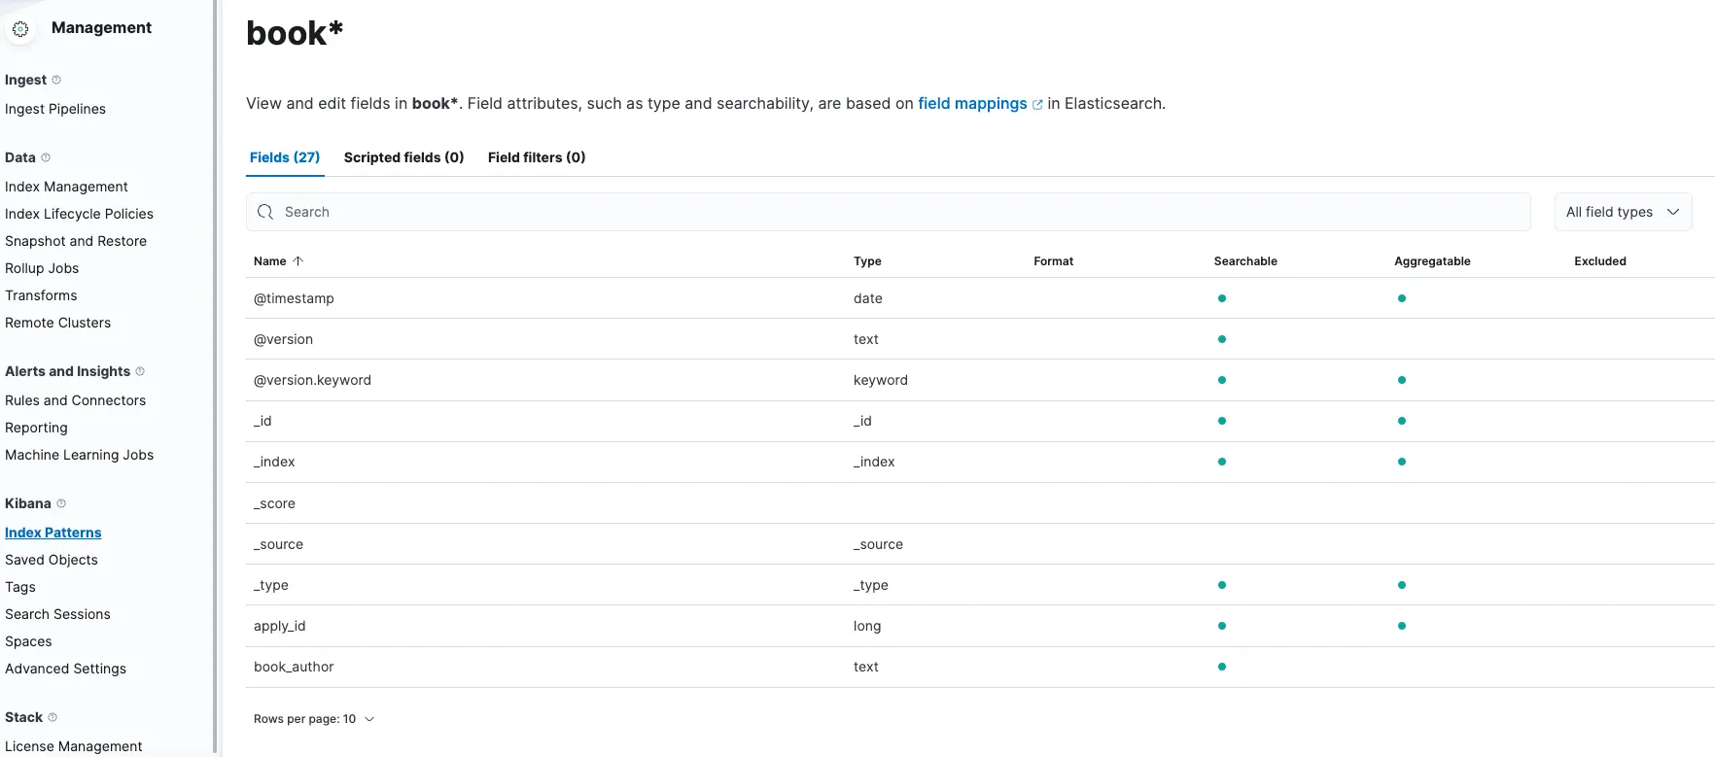Sort by the Name column arrow

[x=298, y=261]
